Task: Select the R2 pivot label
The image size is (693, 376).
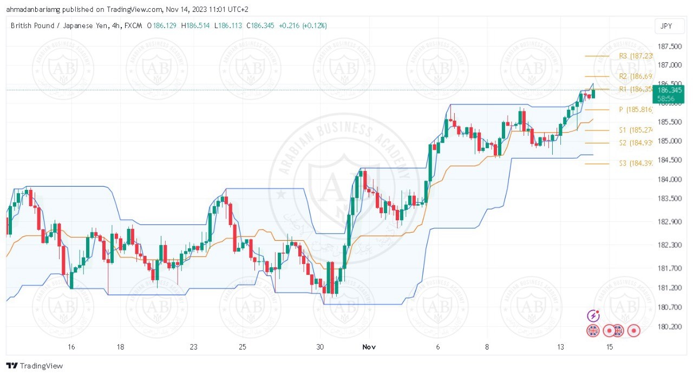Action: pos(637,76)
